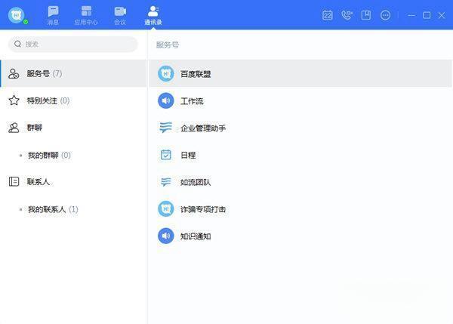Open the more options ellipsis icon
Screen dimensions: 453x324
pos(385,15)
